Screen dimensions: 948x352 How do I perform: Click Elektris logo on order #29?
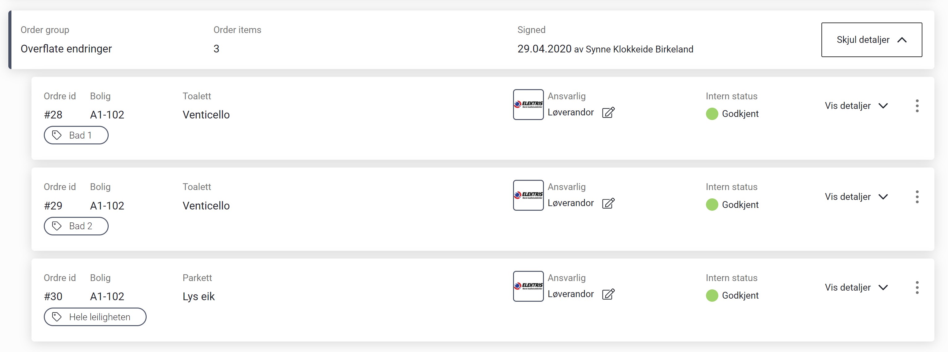[x=528, y=195]
